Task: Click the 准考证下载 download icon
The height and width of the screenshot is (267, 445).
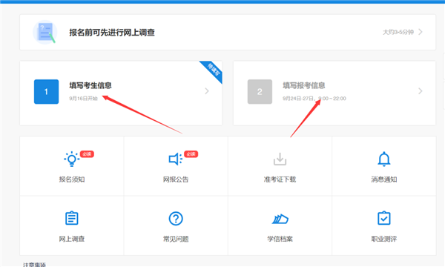Action: coord(280,159)
